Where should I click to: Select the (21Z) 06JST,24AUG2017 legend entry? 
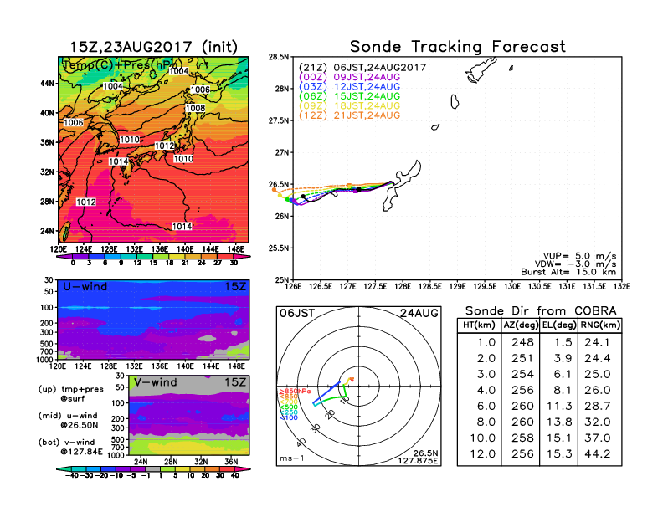click(362, 68)
